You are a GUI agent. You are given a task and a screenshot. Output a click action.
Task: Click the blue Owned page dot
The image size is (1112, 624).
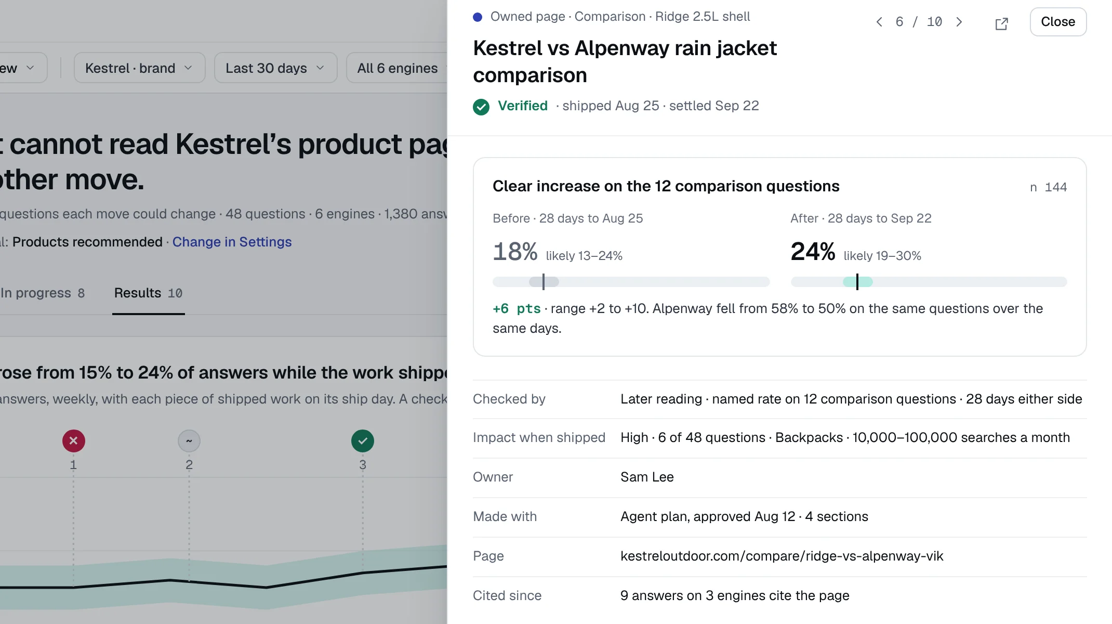click(478, 17)
